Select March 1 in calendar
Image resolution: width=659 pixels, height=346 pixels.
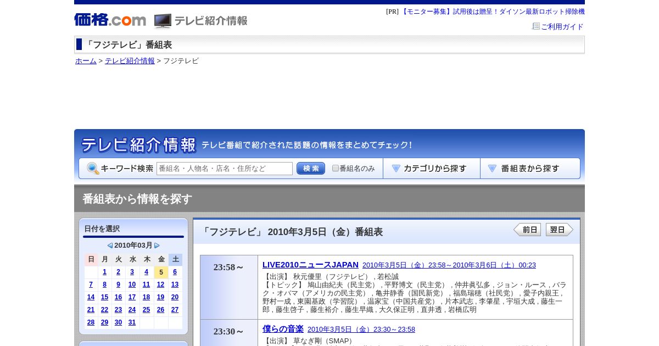[x=105, y=272]
